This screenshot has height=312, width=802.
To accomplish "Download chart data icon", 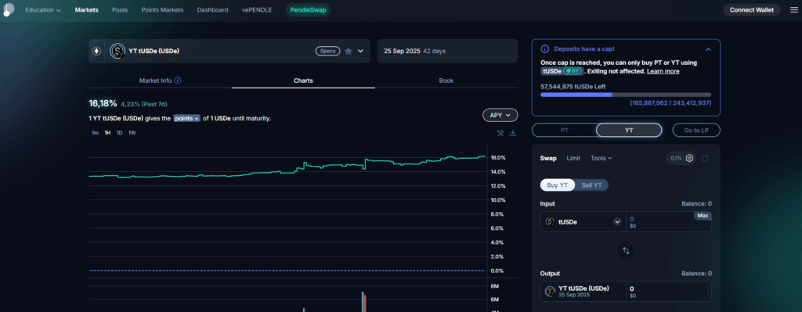I will (512, 133).
